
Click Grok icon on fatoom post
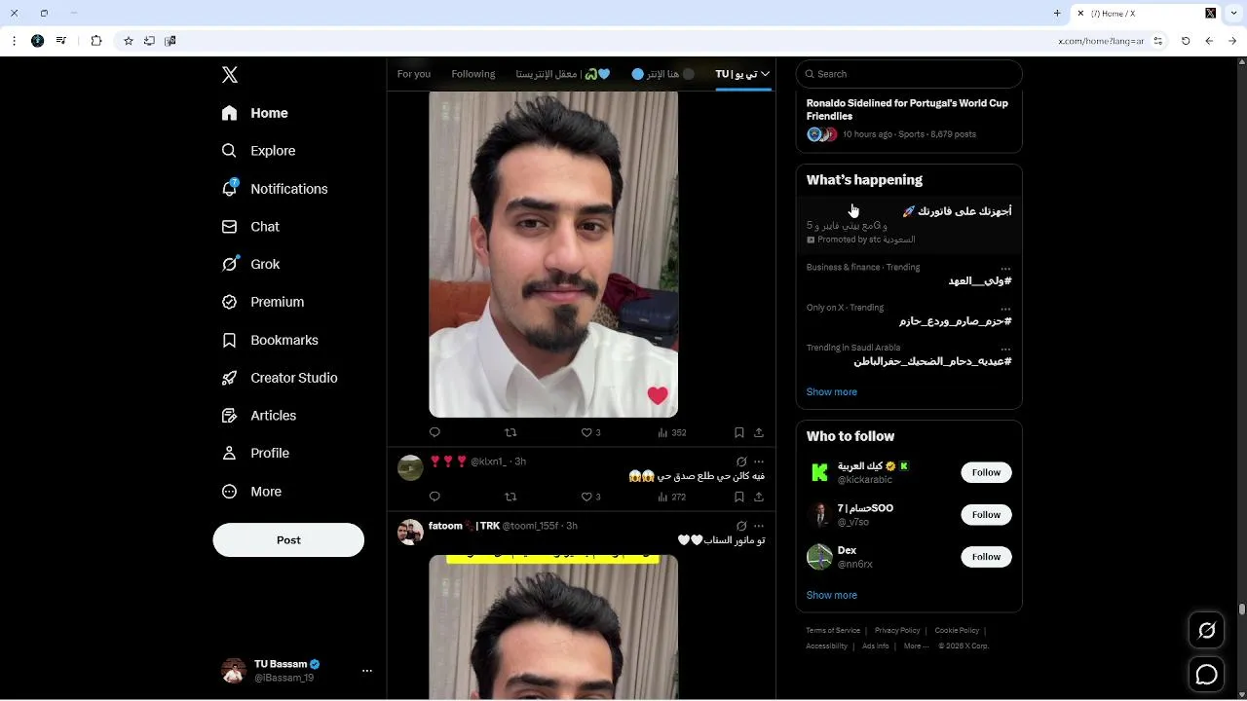741,526
